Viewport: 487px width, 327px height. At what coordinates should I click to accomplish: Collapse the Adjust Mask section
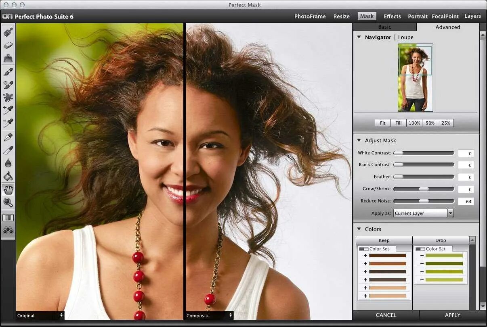359,140
